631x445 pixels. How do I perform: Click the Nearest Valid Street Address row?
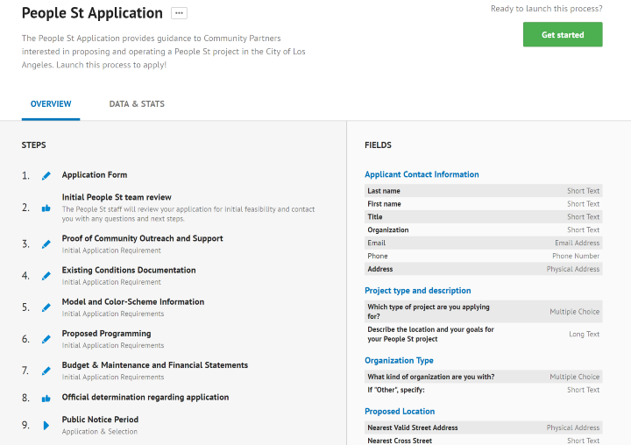pos(483,427)
